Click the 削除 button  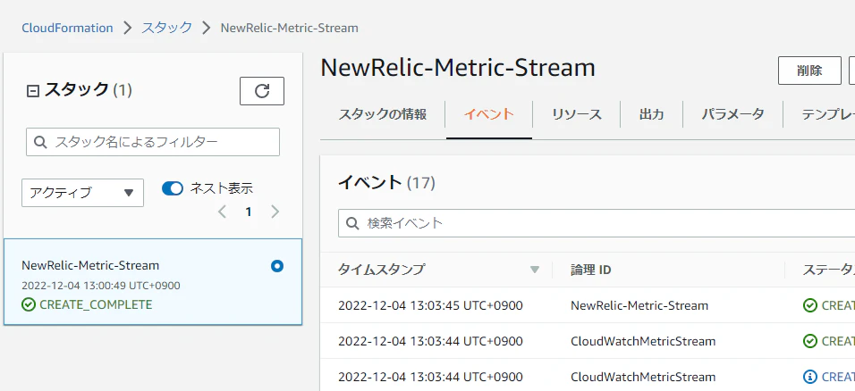click(x=809, y=71)
